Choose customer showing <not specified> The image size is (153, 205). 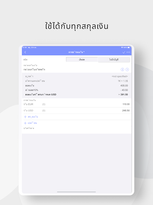point(76,76)
